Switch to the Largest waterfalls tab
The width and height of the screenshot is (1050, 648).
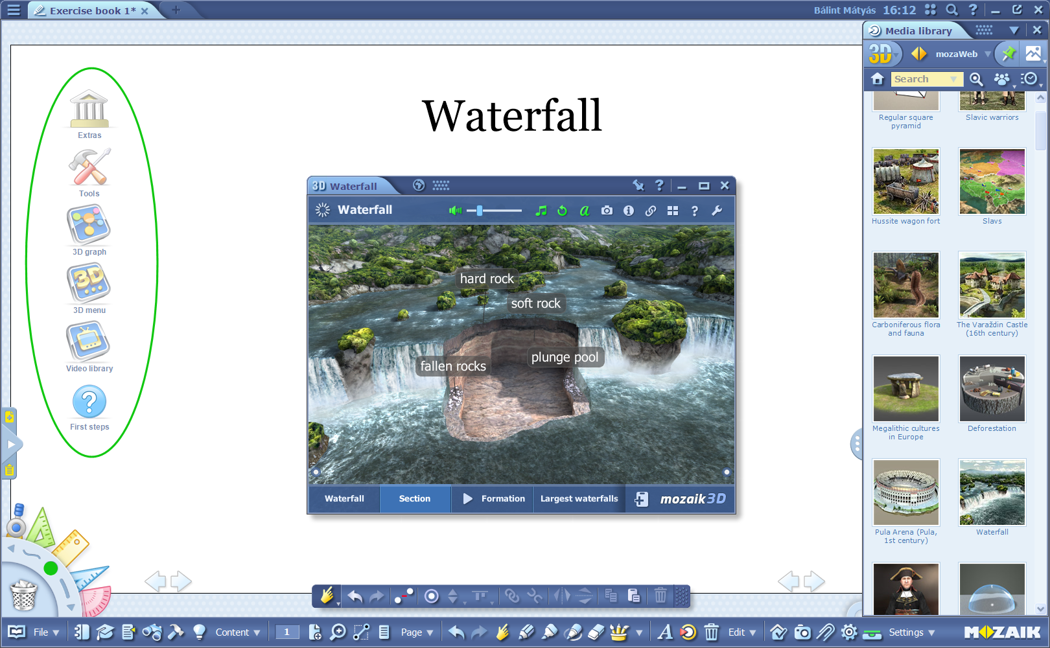[x=579, y=498]
